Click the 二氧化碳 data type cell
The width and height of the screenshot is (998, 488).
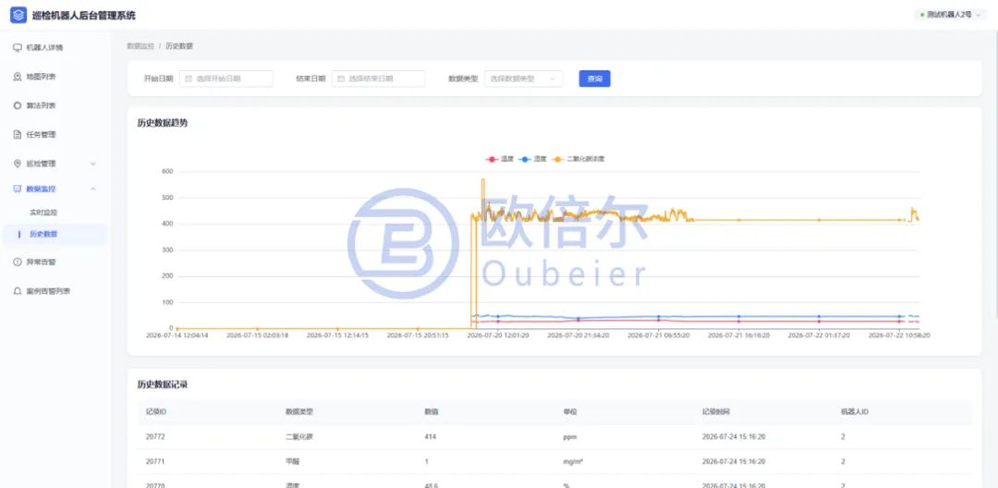(x=299, y=437)
